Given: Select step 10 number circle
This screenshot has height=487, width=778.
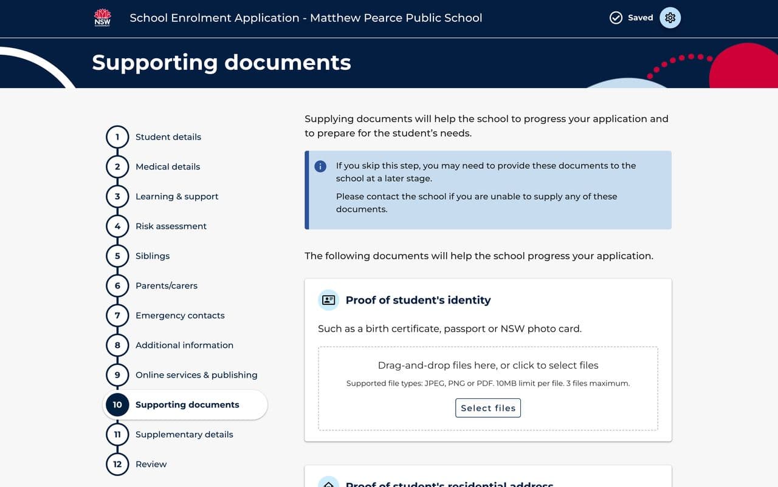Looking at the screenshot, I should pos(117,404).
